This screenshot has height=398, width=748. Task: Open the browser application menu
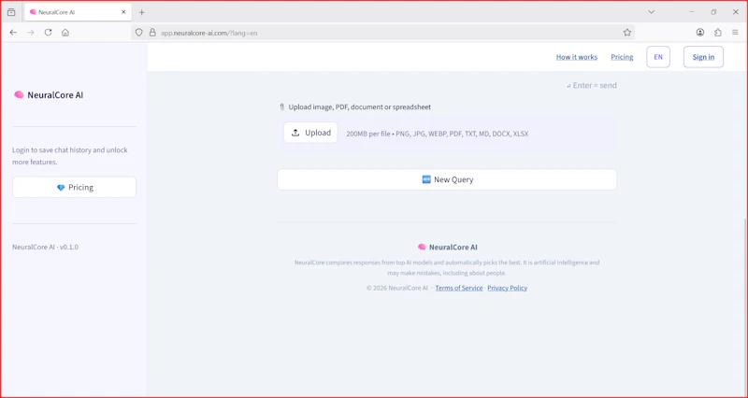(x=735, y=33)
